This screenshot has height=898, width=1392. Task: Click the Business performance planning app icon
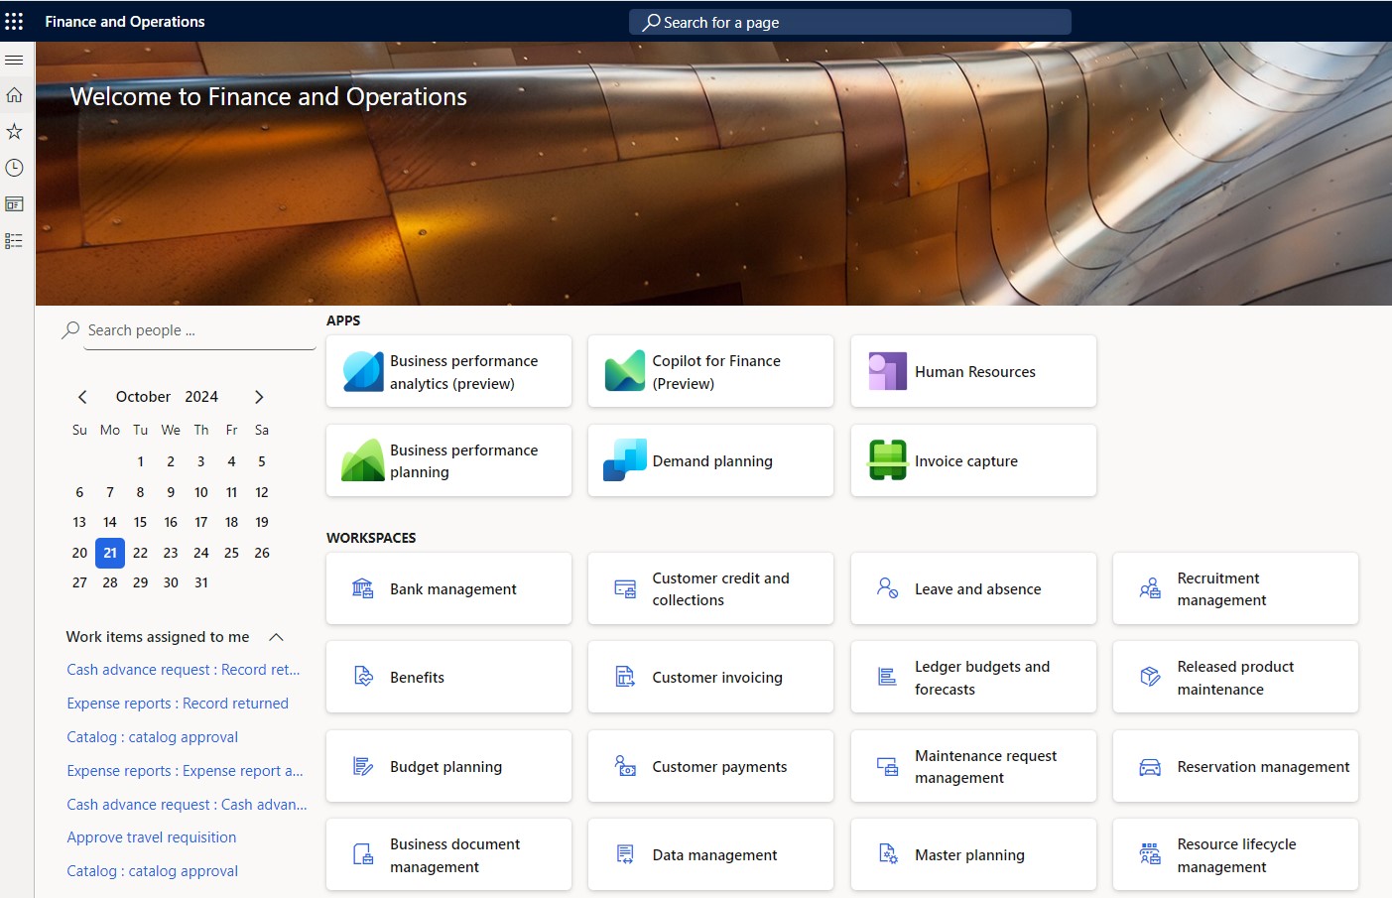[x=363, y=460]
